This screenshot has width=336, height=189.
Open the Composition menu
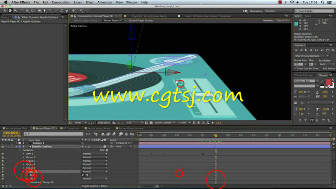click(x=61, y=3)
